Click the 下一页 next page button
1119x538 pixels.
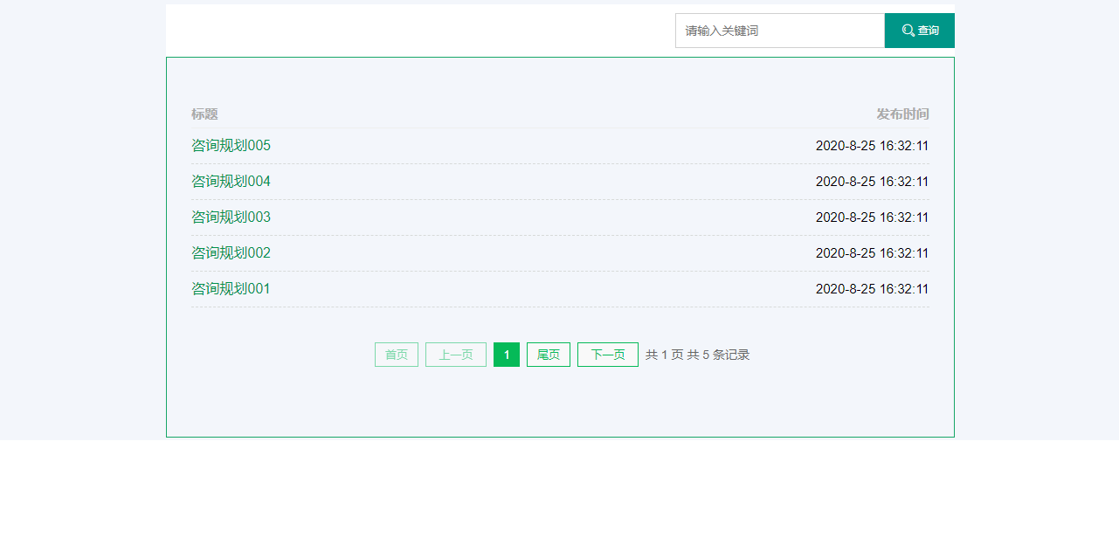[608, 355]
